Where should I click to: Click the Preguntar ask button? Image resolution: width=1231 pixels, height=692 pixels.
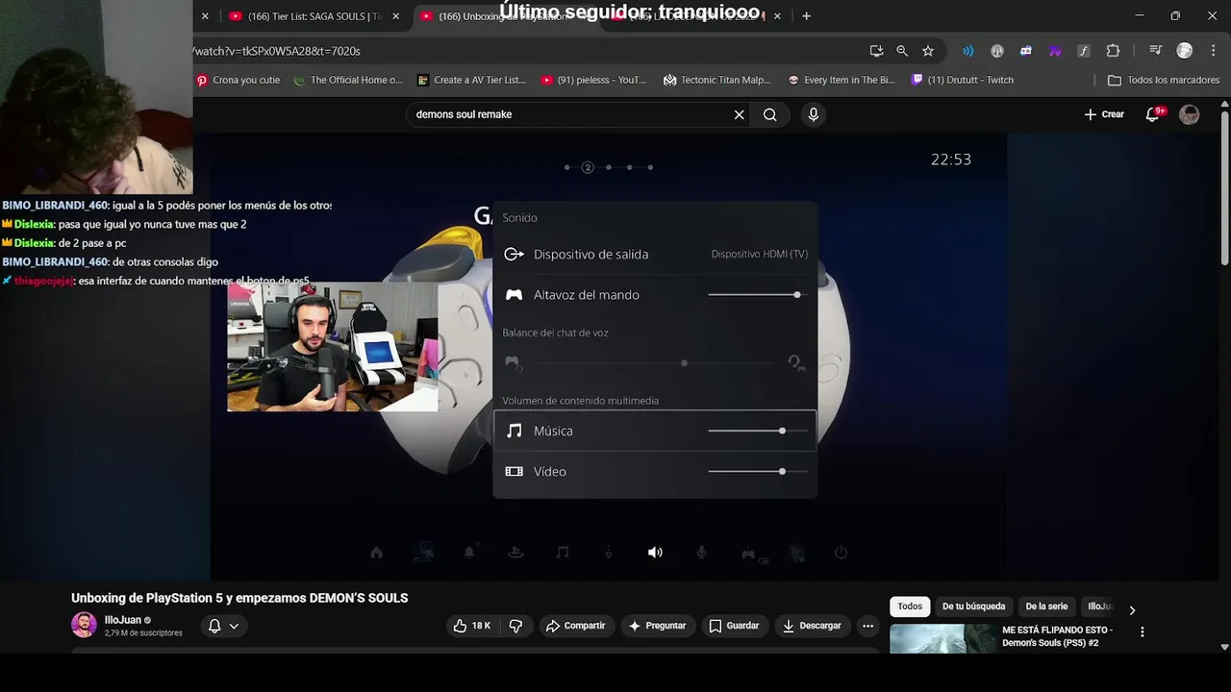click(x=657, y=626)
